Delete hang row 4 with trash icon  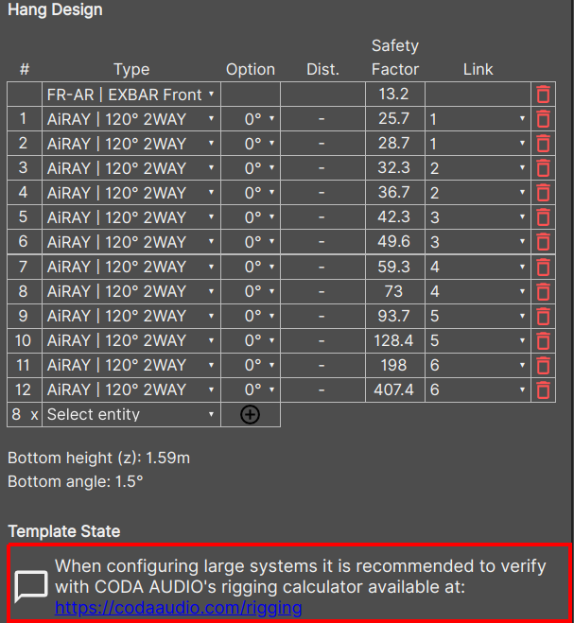(543, 193)
